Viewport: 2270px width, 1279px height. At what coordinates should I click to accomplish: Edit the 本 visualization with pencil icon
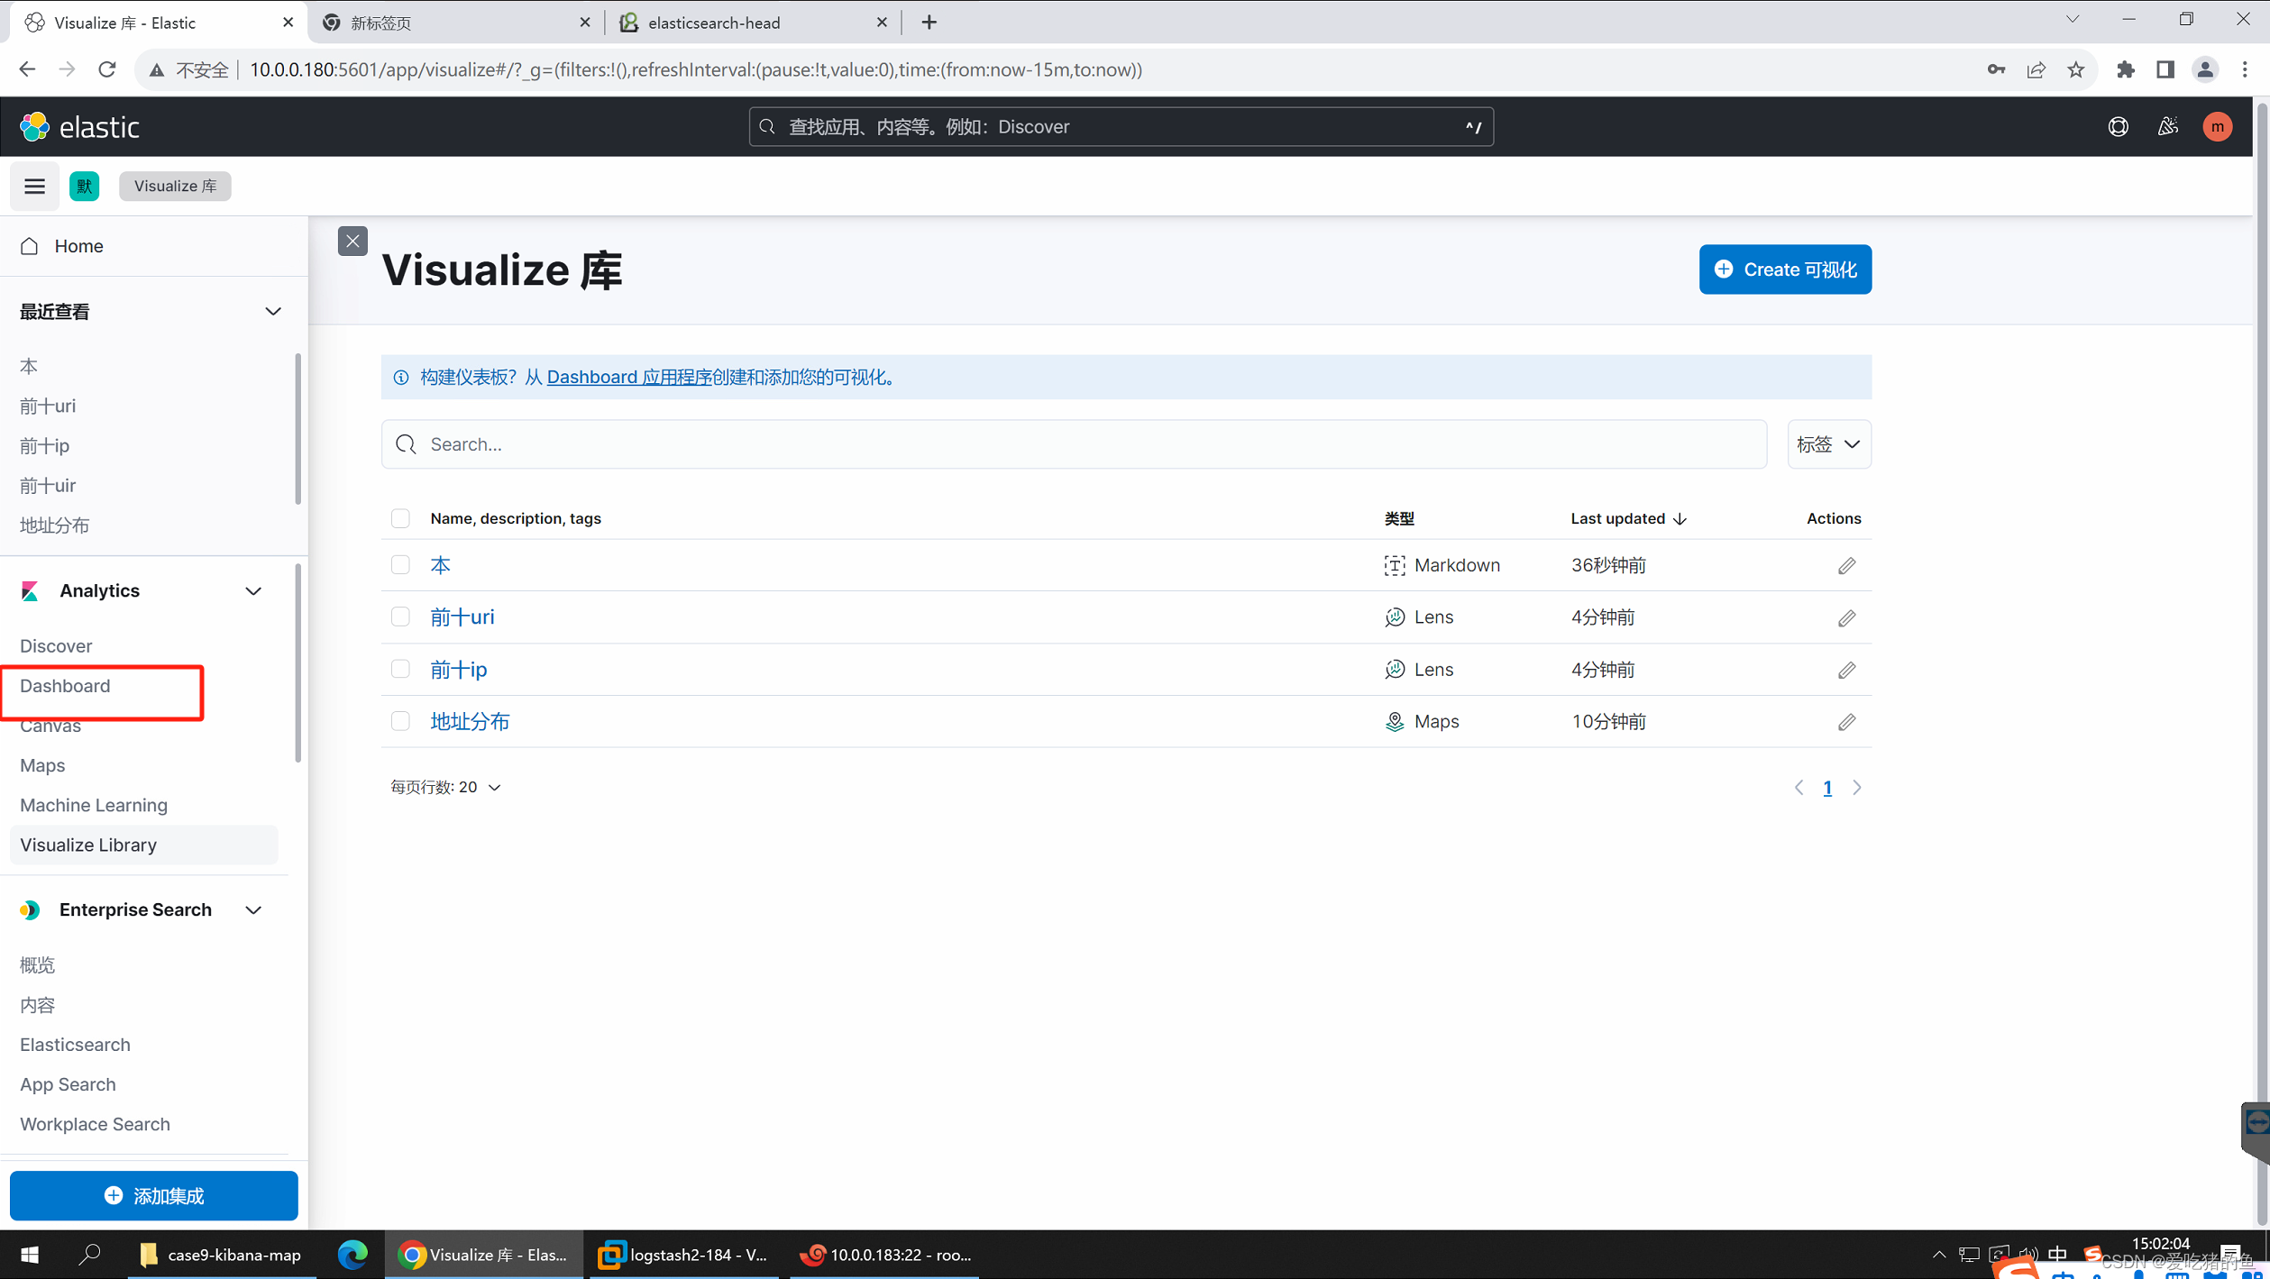[1846, 566]
